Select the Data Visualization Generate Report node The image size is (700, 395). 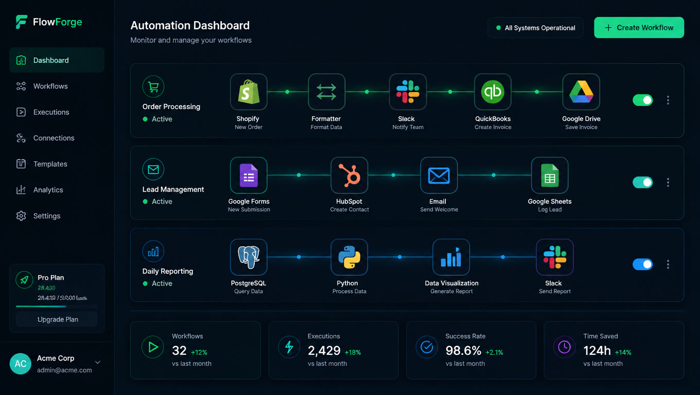click(451, 257)
